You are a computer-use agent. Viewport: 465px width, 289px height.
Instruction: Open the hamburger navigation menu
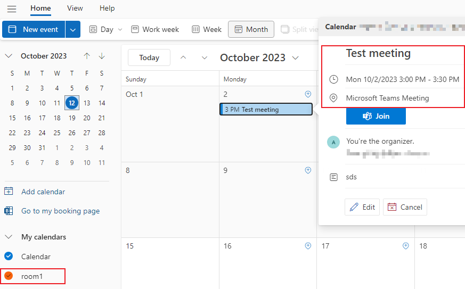pyautogui.click(x=12, y=9)
